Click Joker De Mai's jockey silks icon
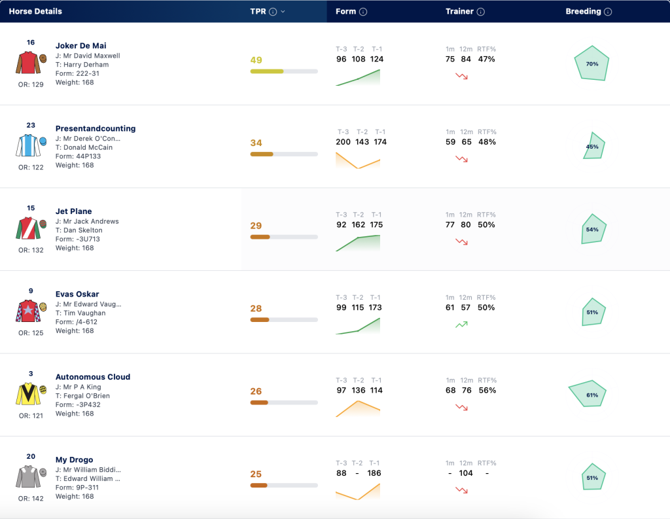670x519 pixels. pyautogui.click(x=31, y=62)
